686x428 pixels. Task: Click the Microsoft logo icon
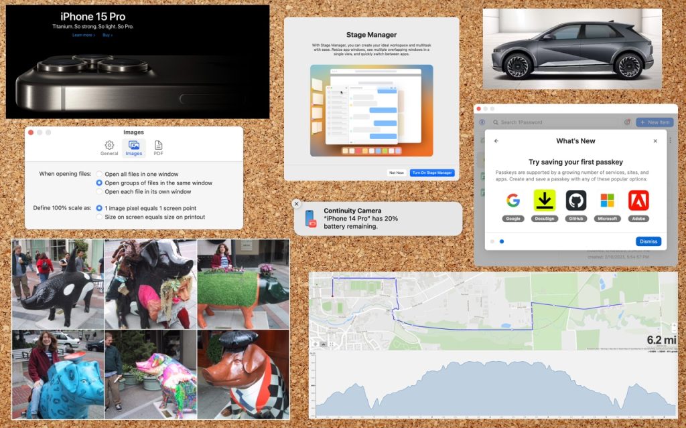click(x=607, y=201)
